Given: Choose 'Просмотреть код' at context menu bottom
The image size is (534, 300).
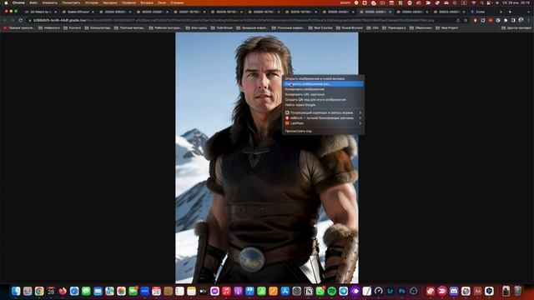Looking at the screenshot, I should coord(323,131).
